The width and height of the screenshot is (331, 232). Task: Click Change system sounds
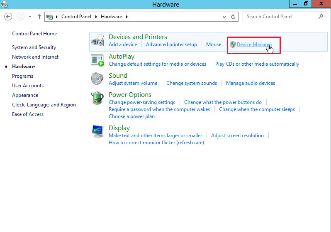[192, 83]
